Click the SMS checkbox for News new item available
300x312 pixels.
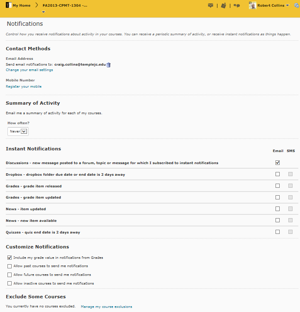tap(290, 220)
